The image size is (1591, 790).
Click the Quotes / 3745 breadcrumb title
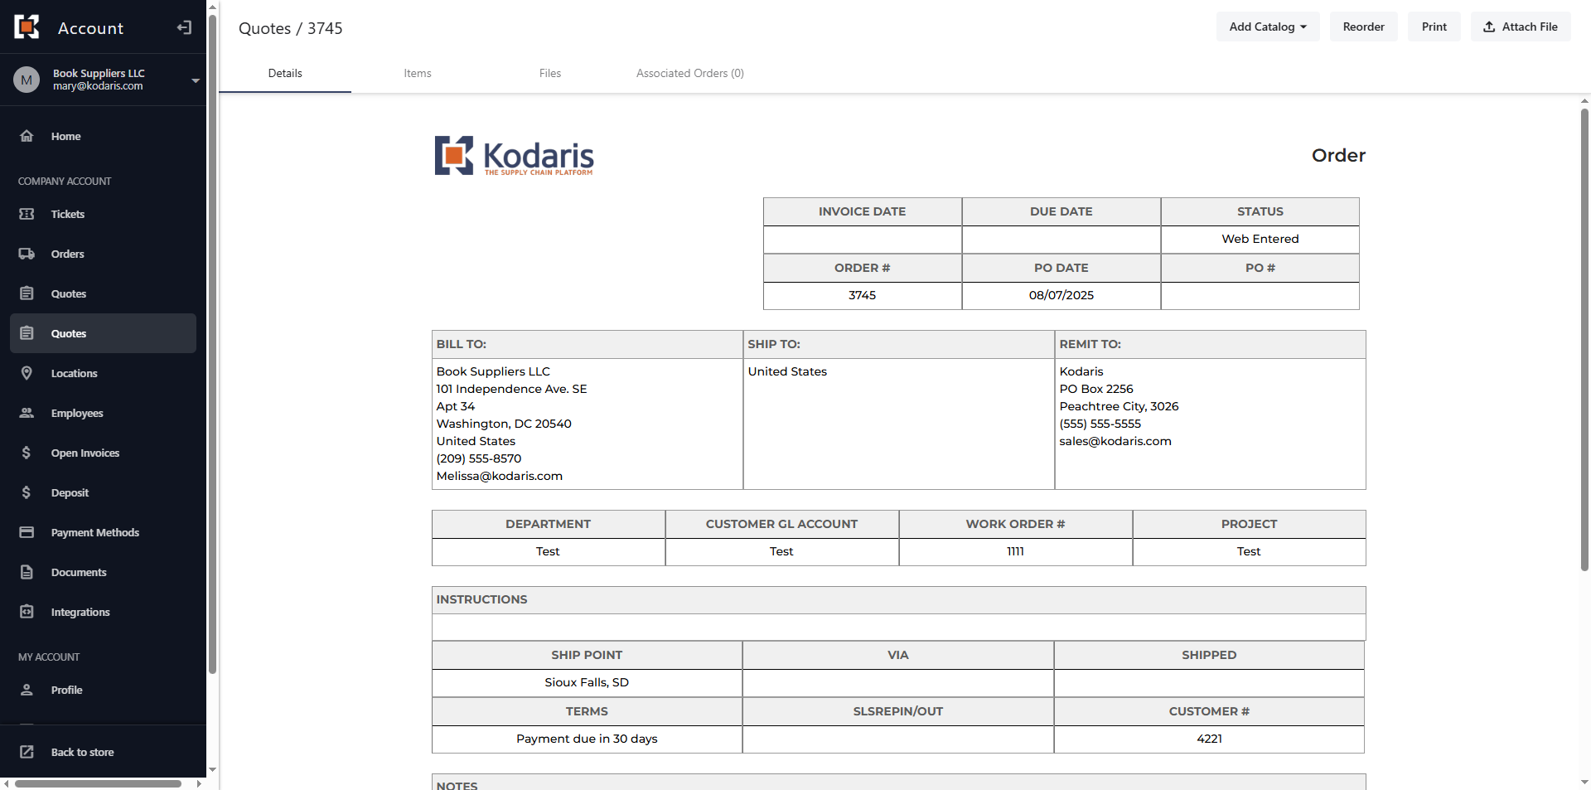pyautogui.click(x=290, y=28)
